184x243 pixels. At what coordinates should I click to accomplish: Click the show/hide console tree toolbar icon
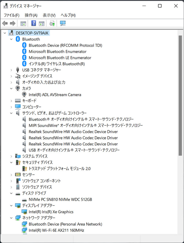(23, 24)
